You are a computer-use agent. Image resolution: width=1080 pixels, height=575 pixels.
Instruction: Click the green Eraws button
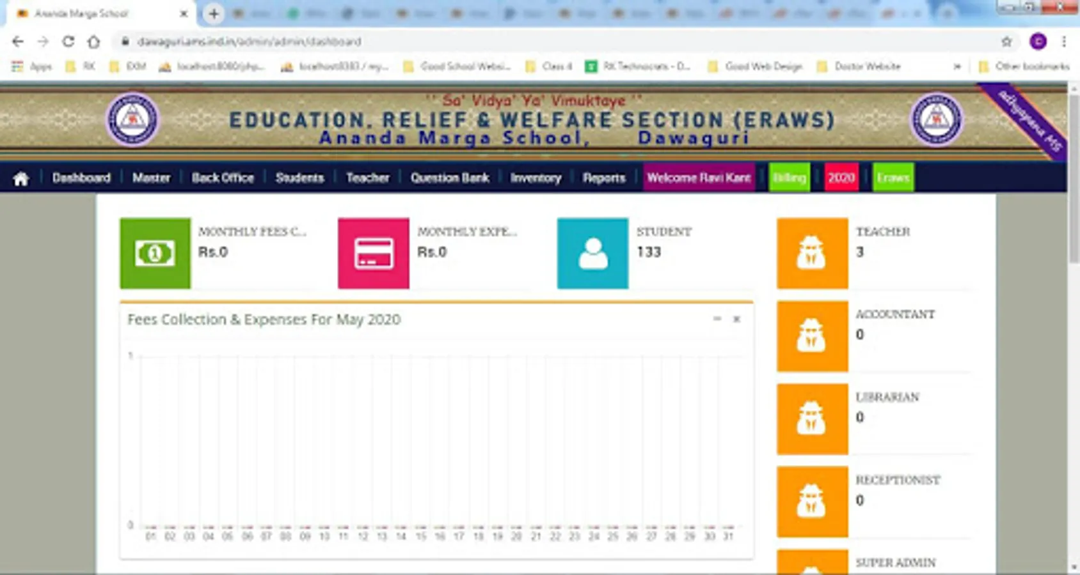point(893,178)
